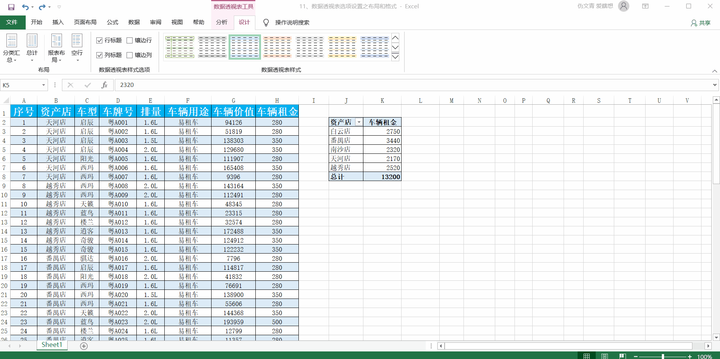Screen dimensions: 720x359
Task: Toggle the 列标题 checkbox
Action: pos(100,55)
